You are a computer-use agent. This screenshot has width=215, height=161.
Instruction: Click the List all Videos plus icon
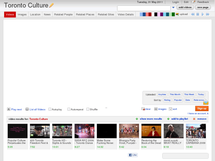pyautogui.click(x=27, y=109)
